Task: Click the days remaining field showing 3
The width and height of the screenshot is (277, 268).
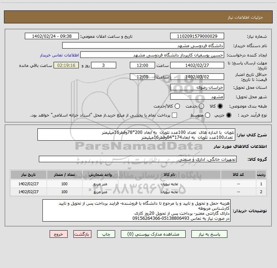Action: [104, 65]
